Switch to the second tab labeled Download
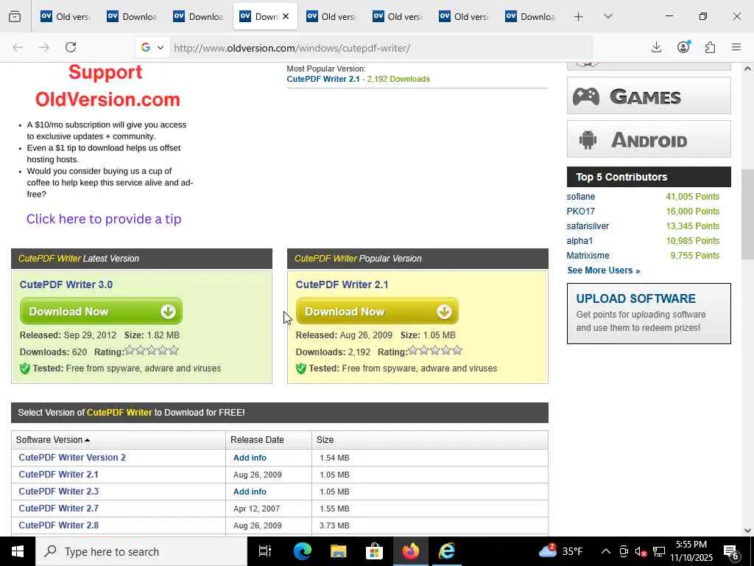 (x=133, y=16)
